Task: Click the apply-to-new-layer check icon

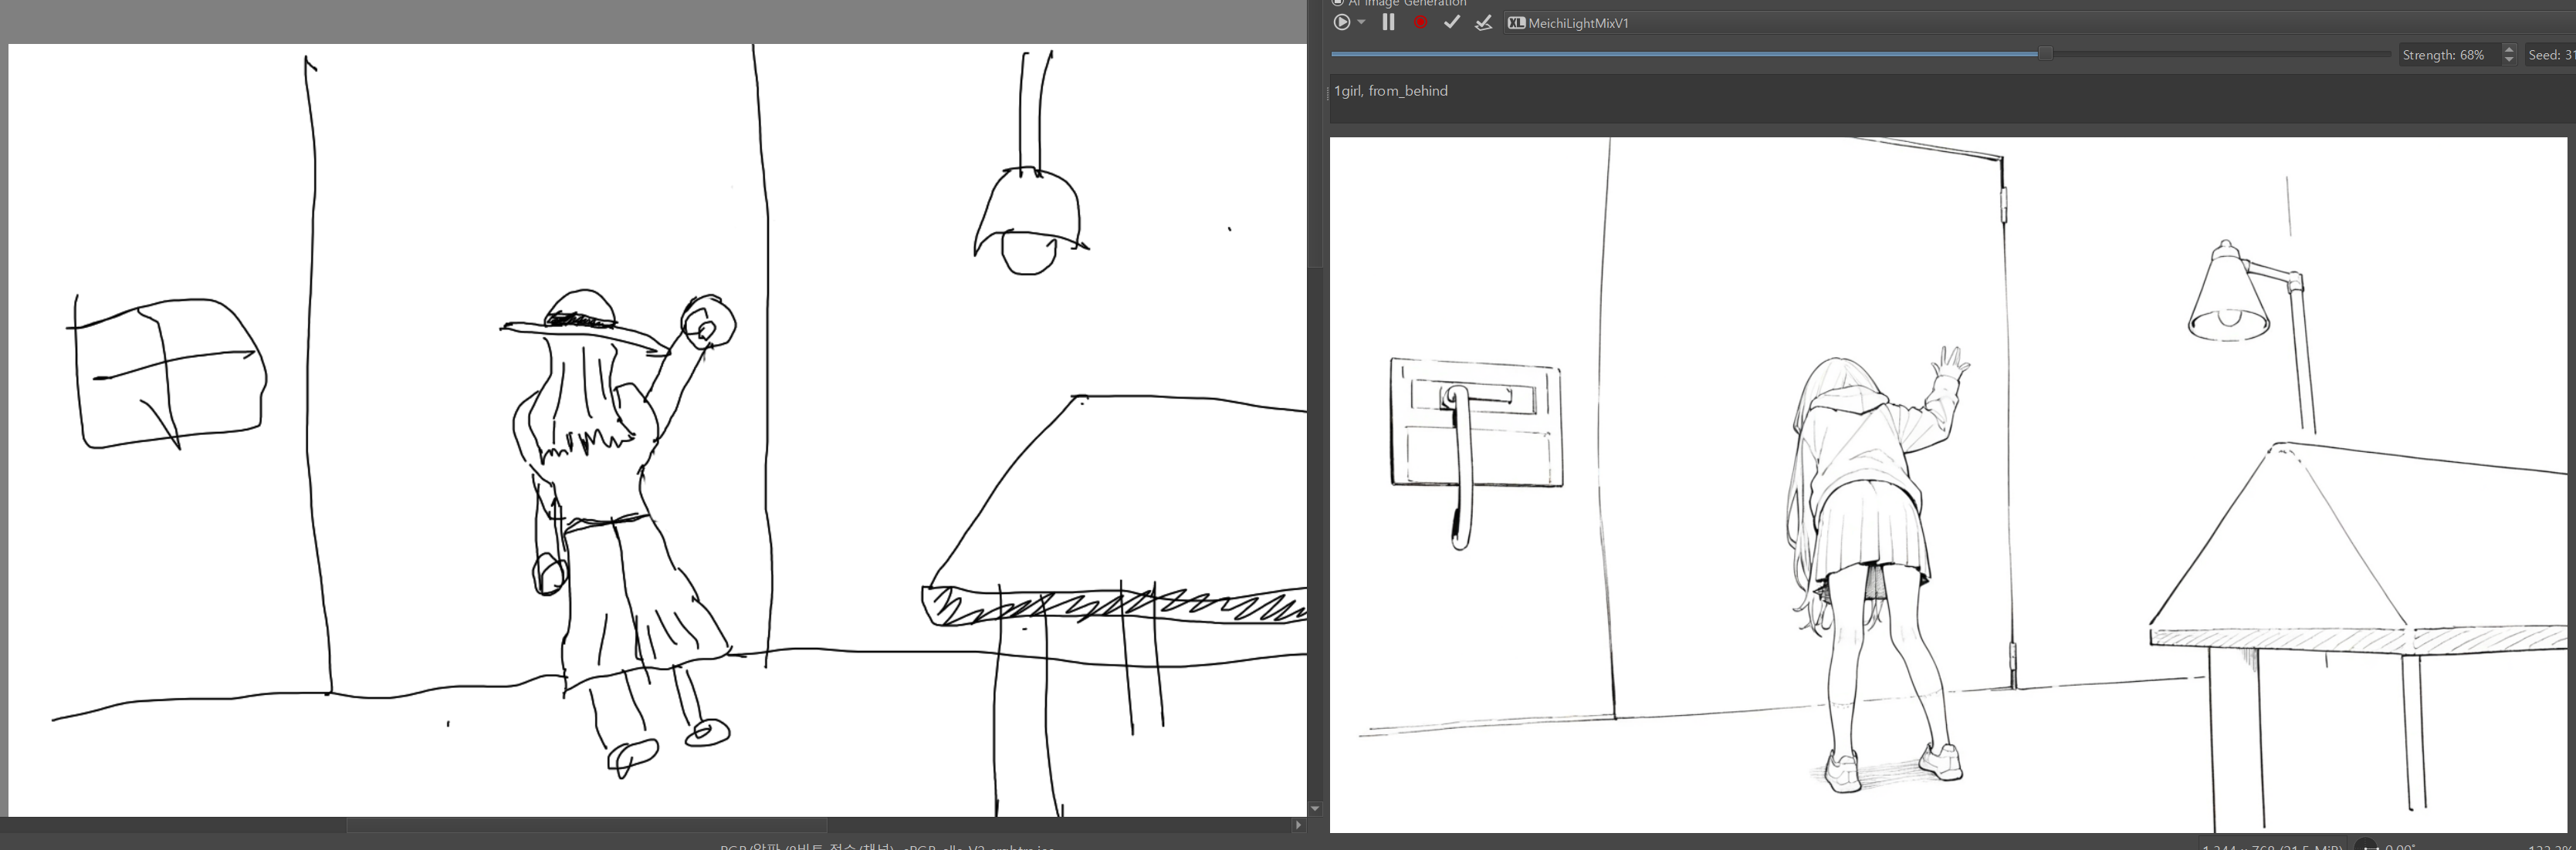Action: [x=1483, y=22]
